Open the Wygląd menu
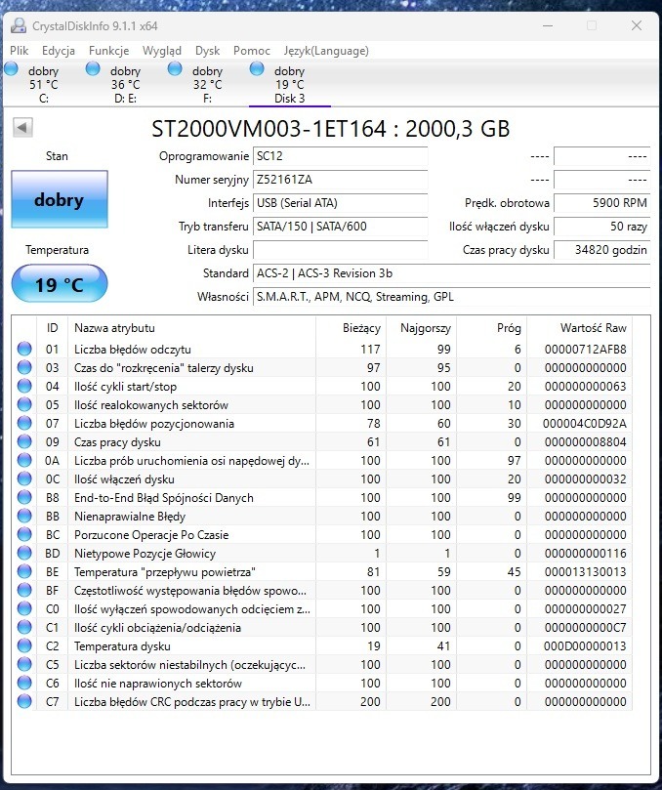The image size is (662, 790). pyautogui.click(x=162, y=51)
